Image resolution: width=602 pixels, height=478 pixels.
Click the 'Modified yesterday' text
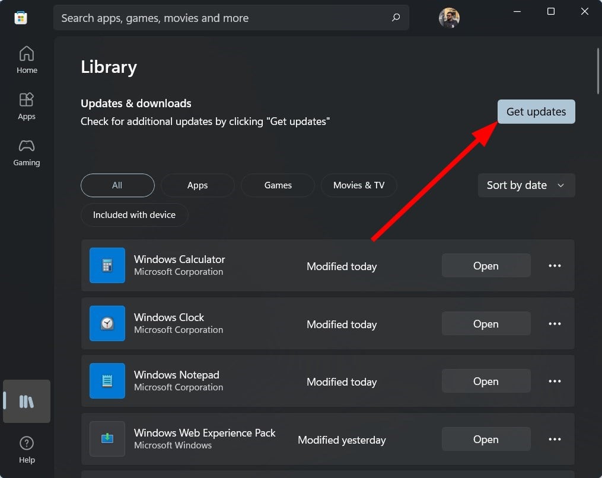tap(342, 440)
